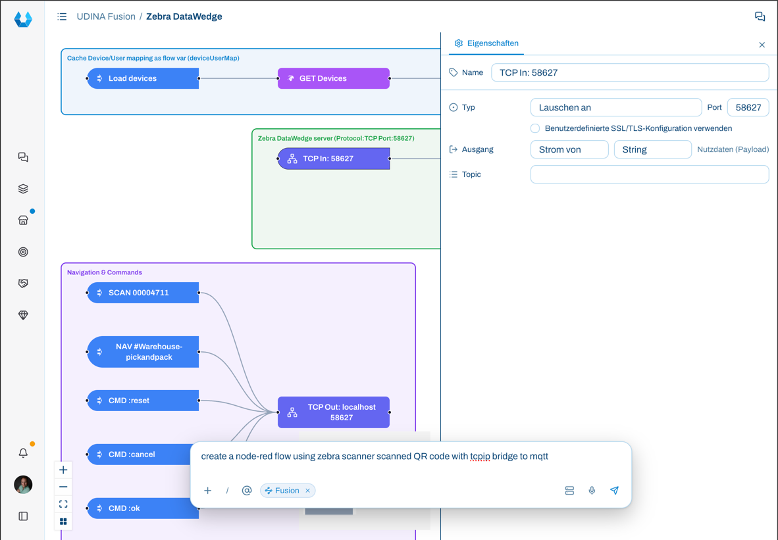Add attachment with plus icon in prompt box
Screen dimensions: 778x540
pos(208,491)
